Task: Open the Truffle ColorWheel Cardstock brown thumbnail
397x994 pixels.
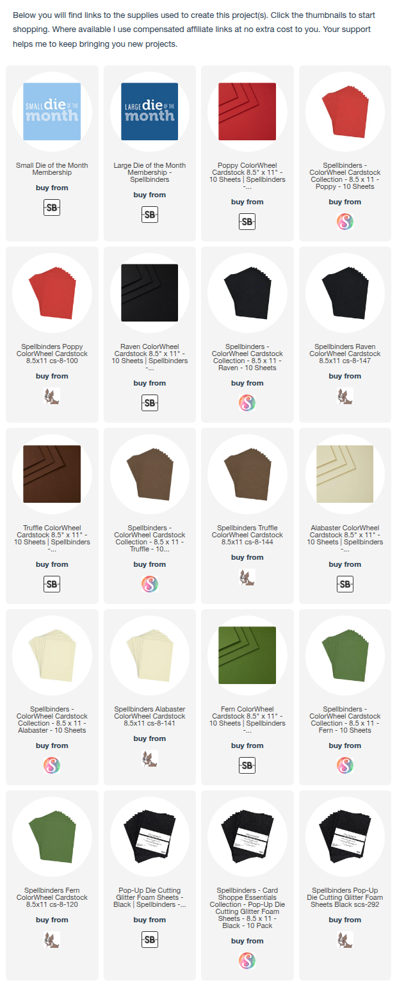Action: click(52, 474)
